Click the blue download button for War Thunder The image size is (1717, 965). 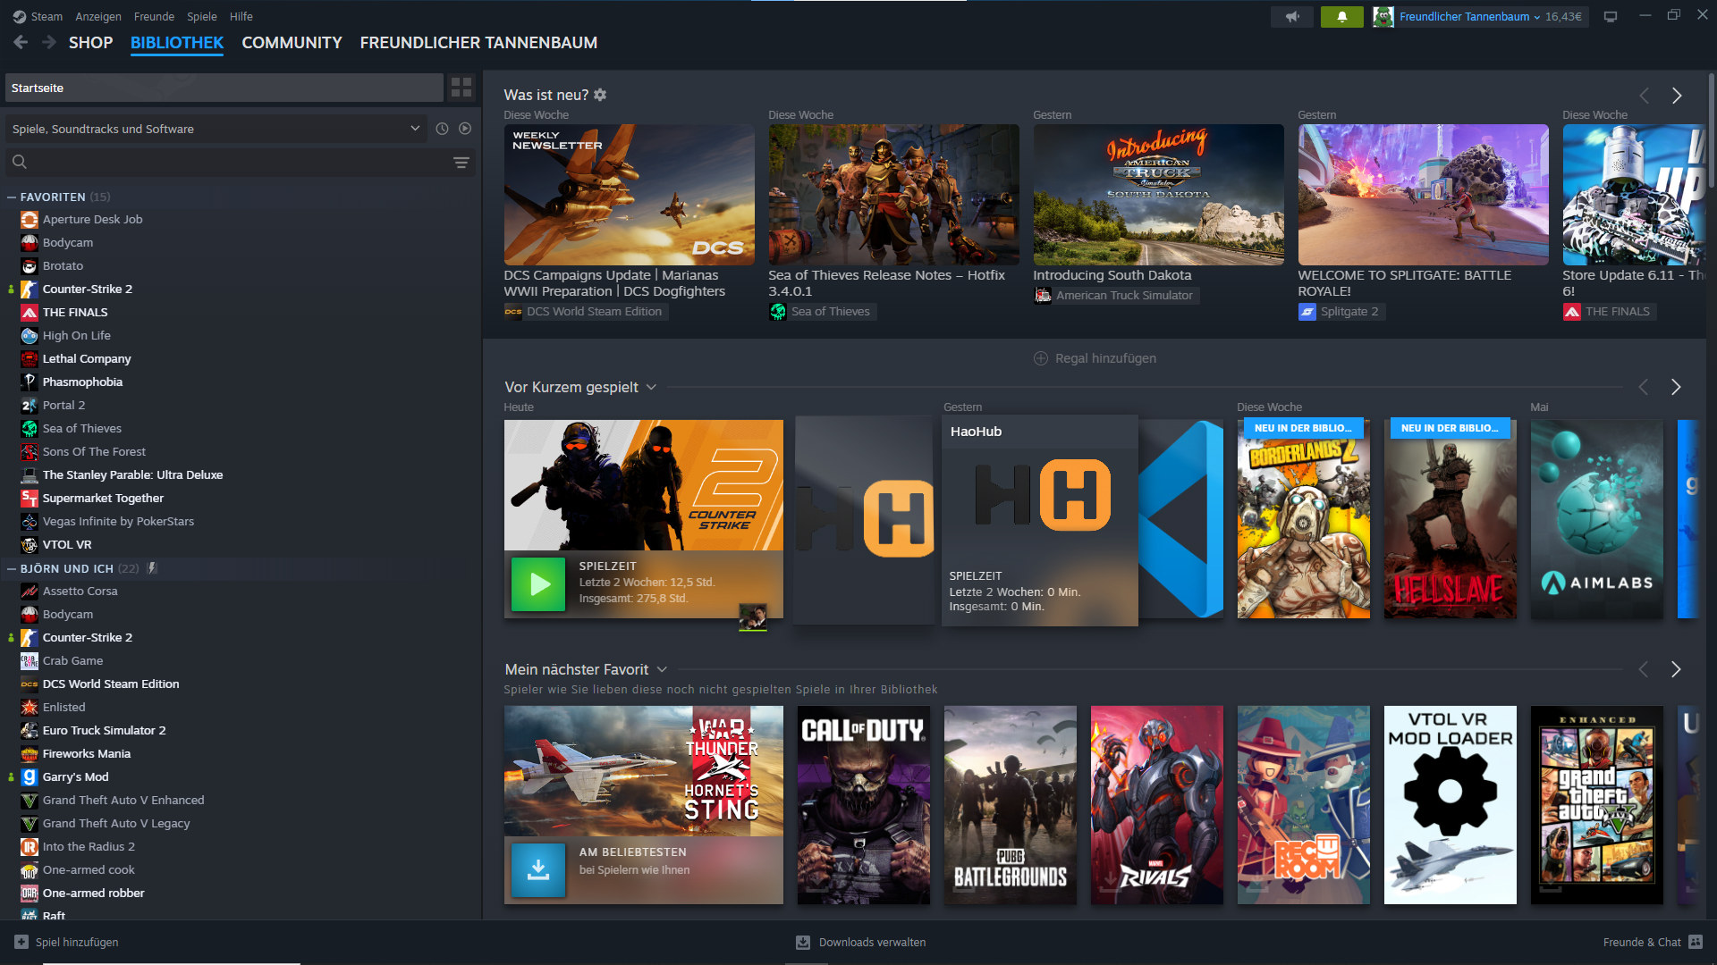coord(538,869)
